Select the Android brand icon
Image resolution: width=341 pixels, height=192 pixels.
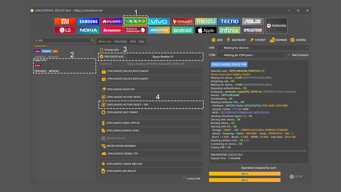click(x=182, y=30)
